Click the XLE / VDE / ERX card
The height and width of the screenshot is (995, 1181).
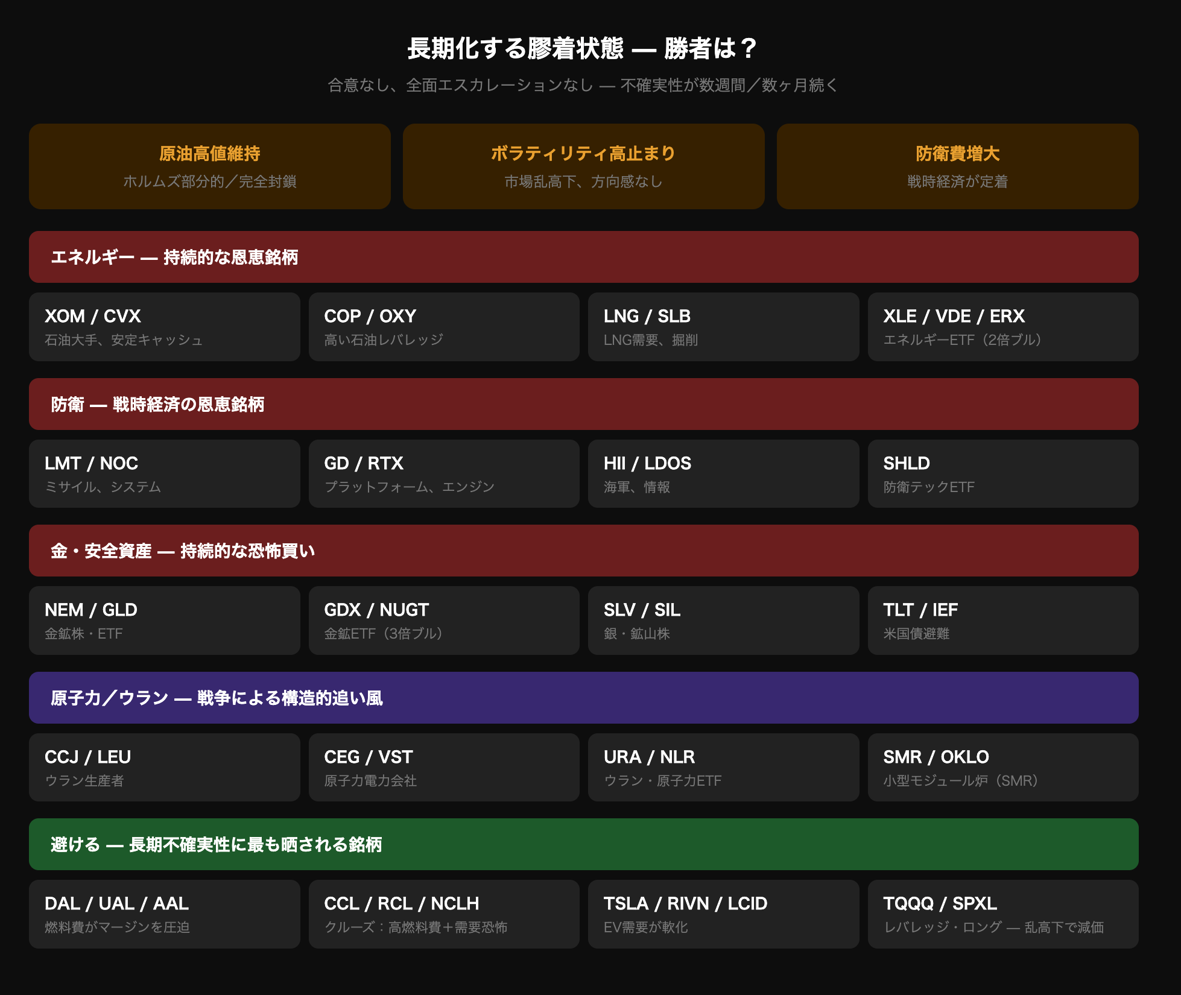(1002, 327)
